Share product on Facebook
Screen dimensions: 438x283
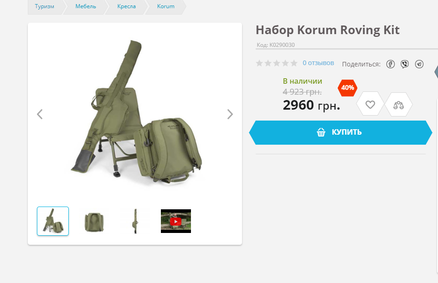click(390, 64)
